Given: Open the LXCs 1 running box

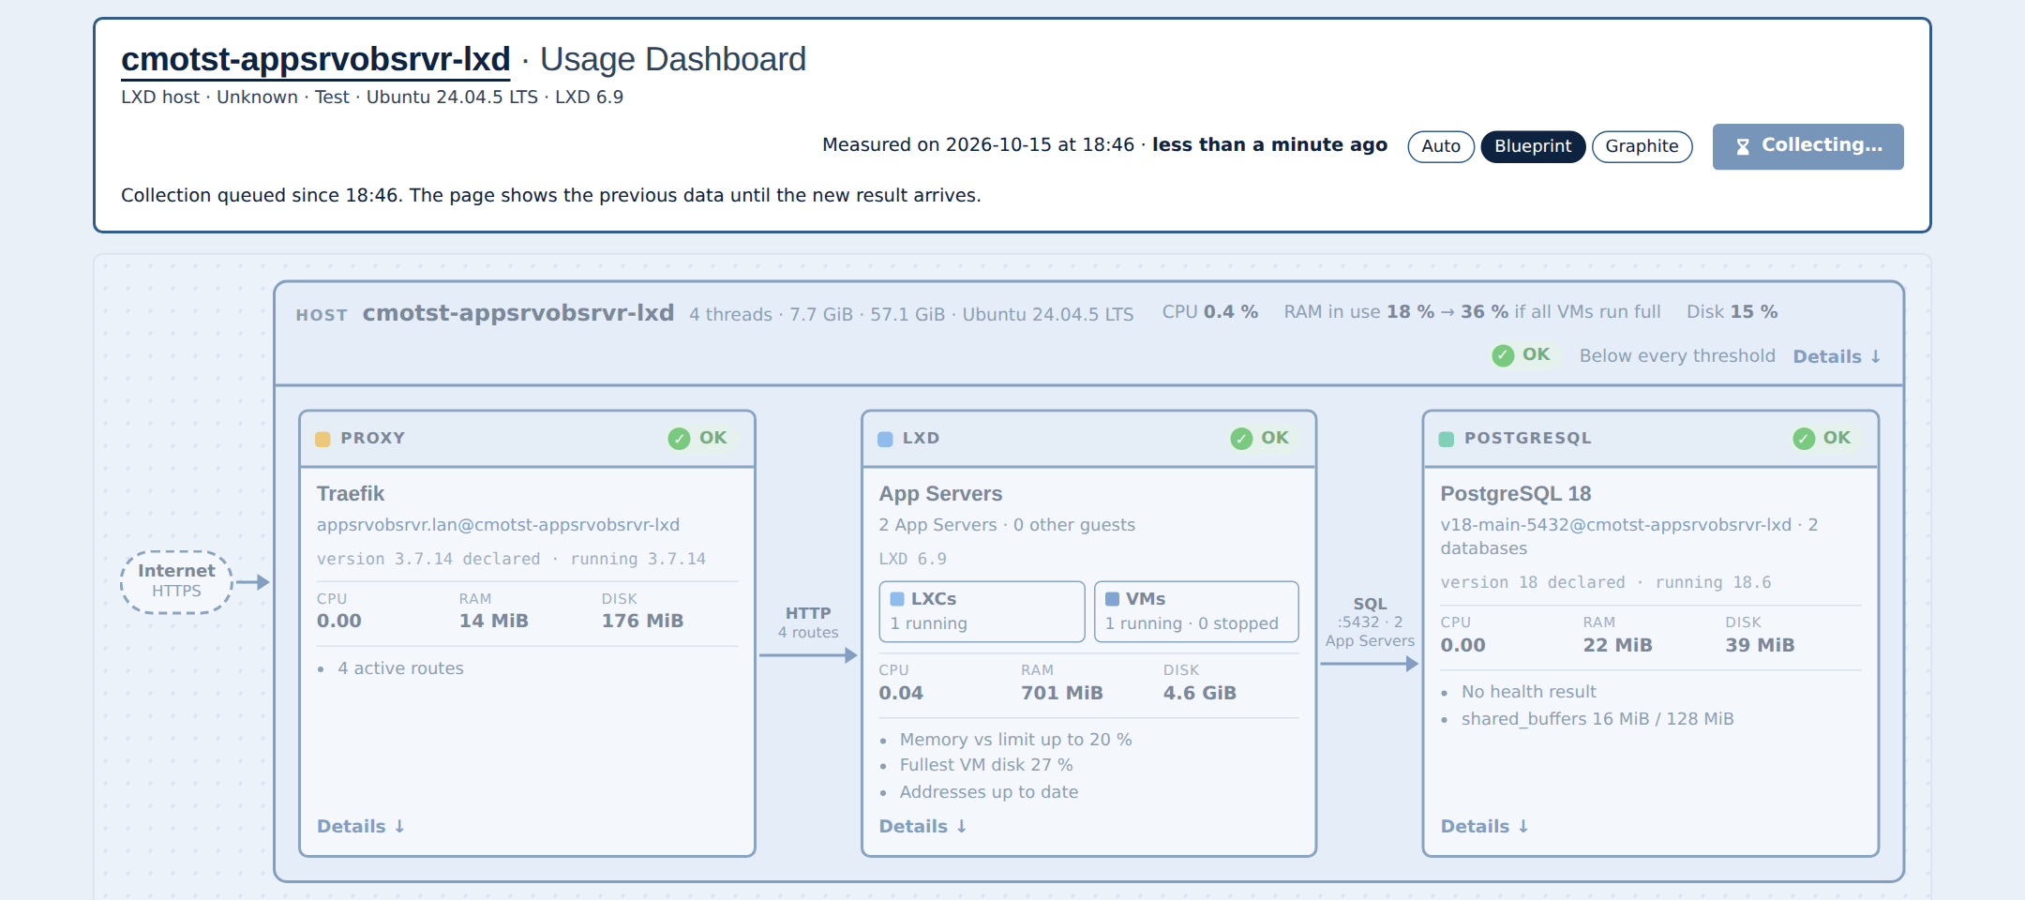Looking at the screenshot, I should 982,611.
